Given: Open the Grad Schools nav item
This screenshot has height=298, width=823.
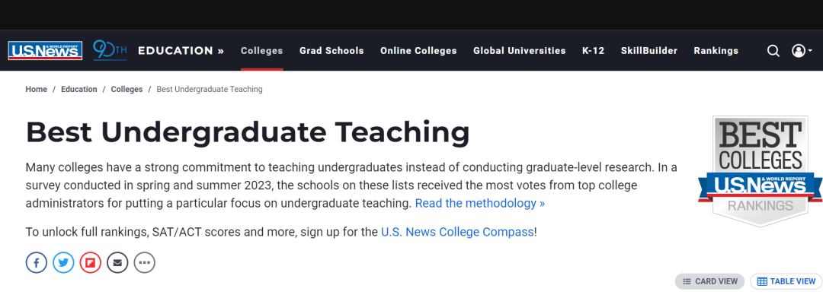Looking at the screenshot, I should [331, 51].
